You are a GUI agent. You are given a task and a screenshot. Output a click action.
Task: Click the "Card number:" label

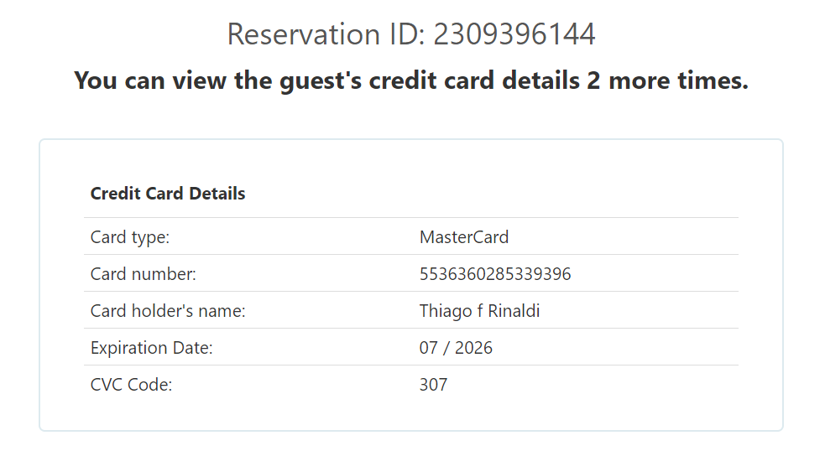click(x=144, y=274)
